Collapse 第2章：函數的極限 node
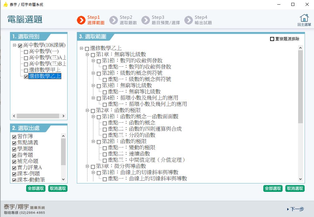This screenshot has width=314, height=217. click(87, 110)
